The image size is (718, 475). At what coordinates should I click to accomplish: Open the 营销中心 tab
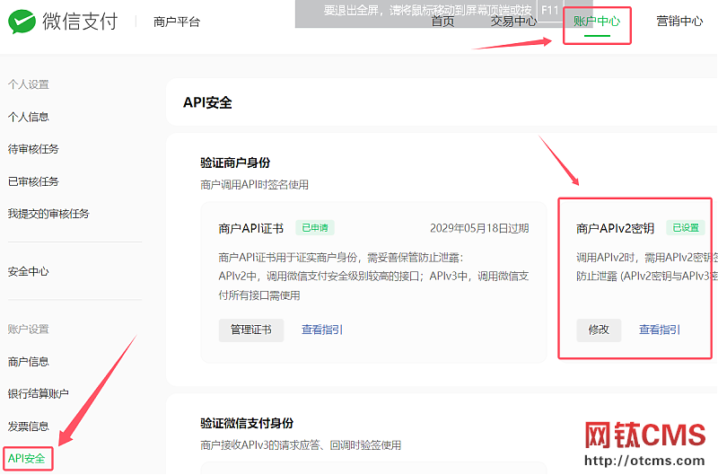click(679, 21)
